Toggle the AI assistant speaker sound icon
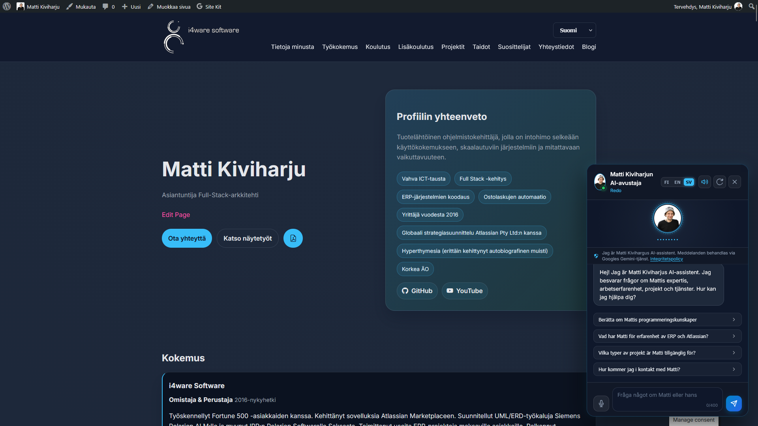The width and height of the screenshot is (758, 426). tap(704, 182)
